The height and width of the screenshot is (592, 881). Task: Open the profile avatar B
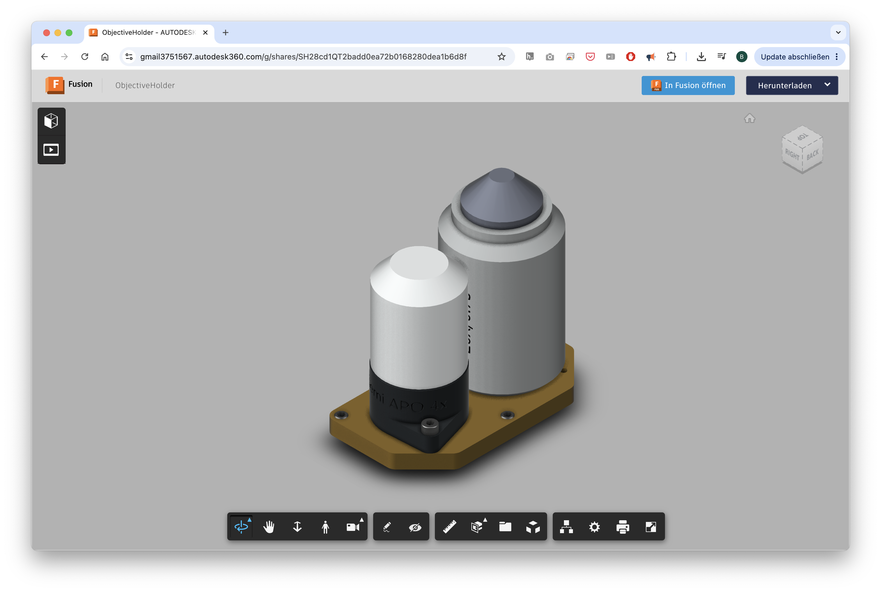tap(741, 57)
